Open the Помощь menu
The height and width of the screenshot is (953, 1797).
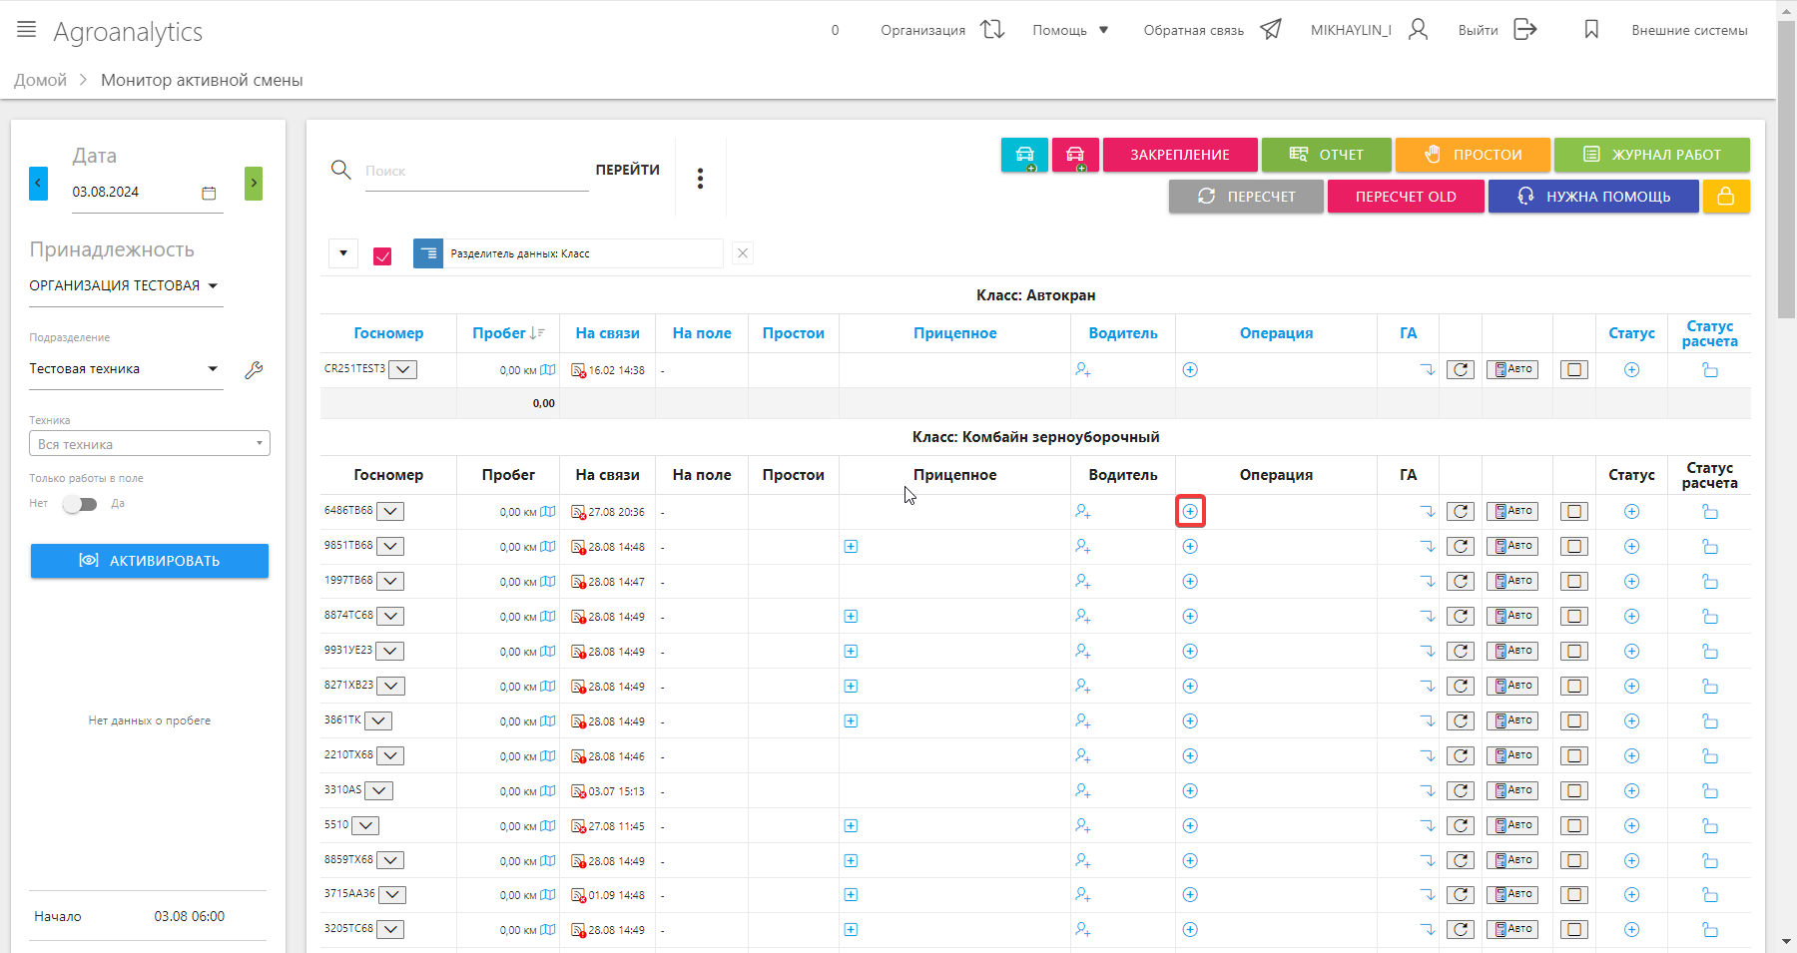pos(1070,31)
